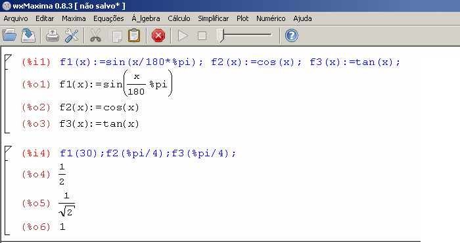Start animation with the play button
This screenshot has width=460, height=243.
[183, 35]
